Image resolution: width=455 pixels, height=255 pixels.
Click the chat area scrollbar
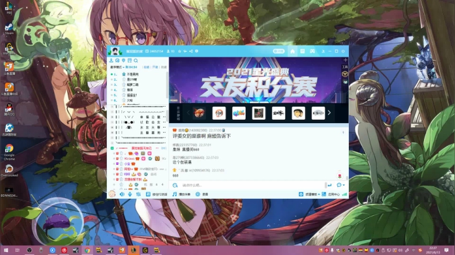[347, 178]
